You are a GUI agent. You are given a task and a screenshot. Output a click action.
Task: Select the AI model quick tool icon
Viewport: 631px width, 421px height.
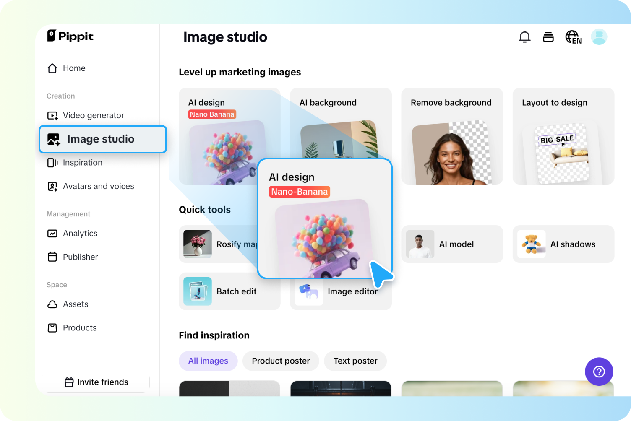(x=420, y=244)
